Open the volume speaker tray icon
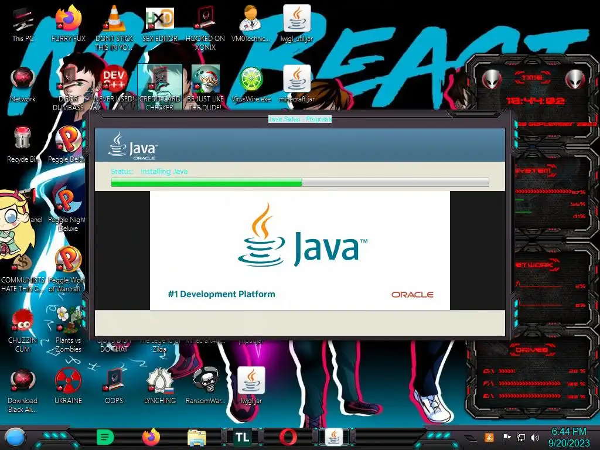 pos(535,437)
